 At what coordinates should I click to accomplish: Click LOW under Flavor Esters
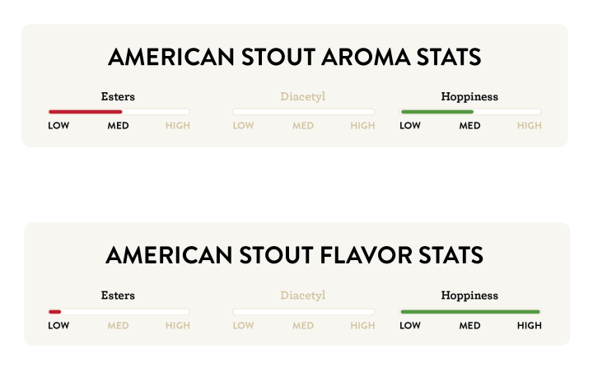(58, 326)
